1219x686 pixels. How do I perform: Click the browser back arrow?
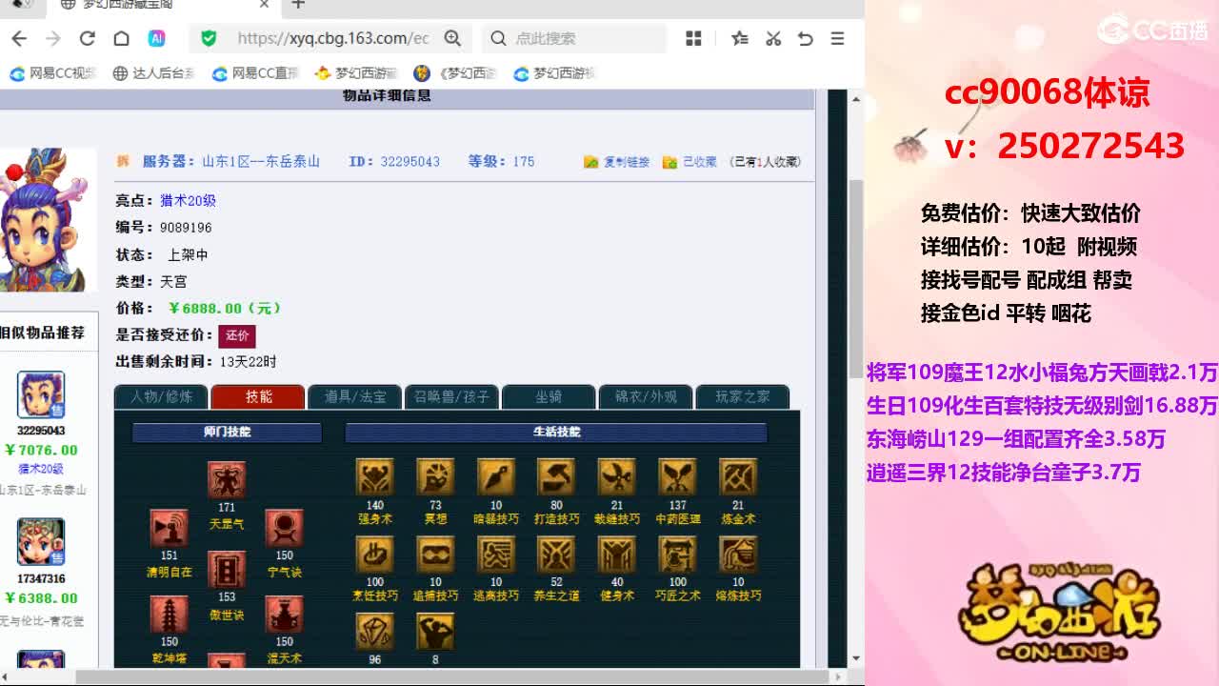(19, 38)
